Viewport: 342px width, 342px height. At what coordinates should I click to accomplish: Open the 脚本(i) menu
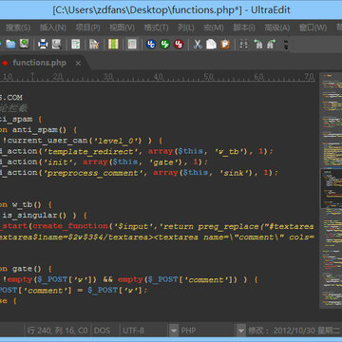[x=244, y=28]
